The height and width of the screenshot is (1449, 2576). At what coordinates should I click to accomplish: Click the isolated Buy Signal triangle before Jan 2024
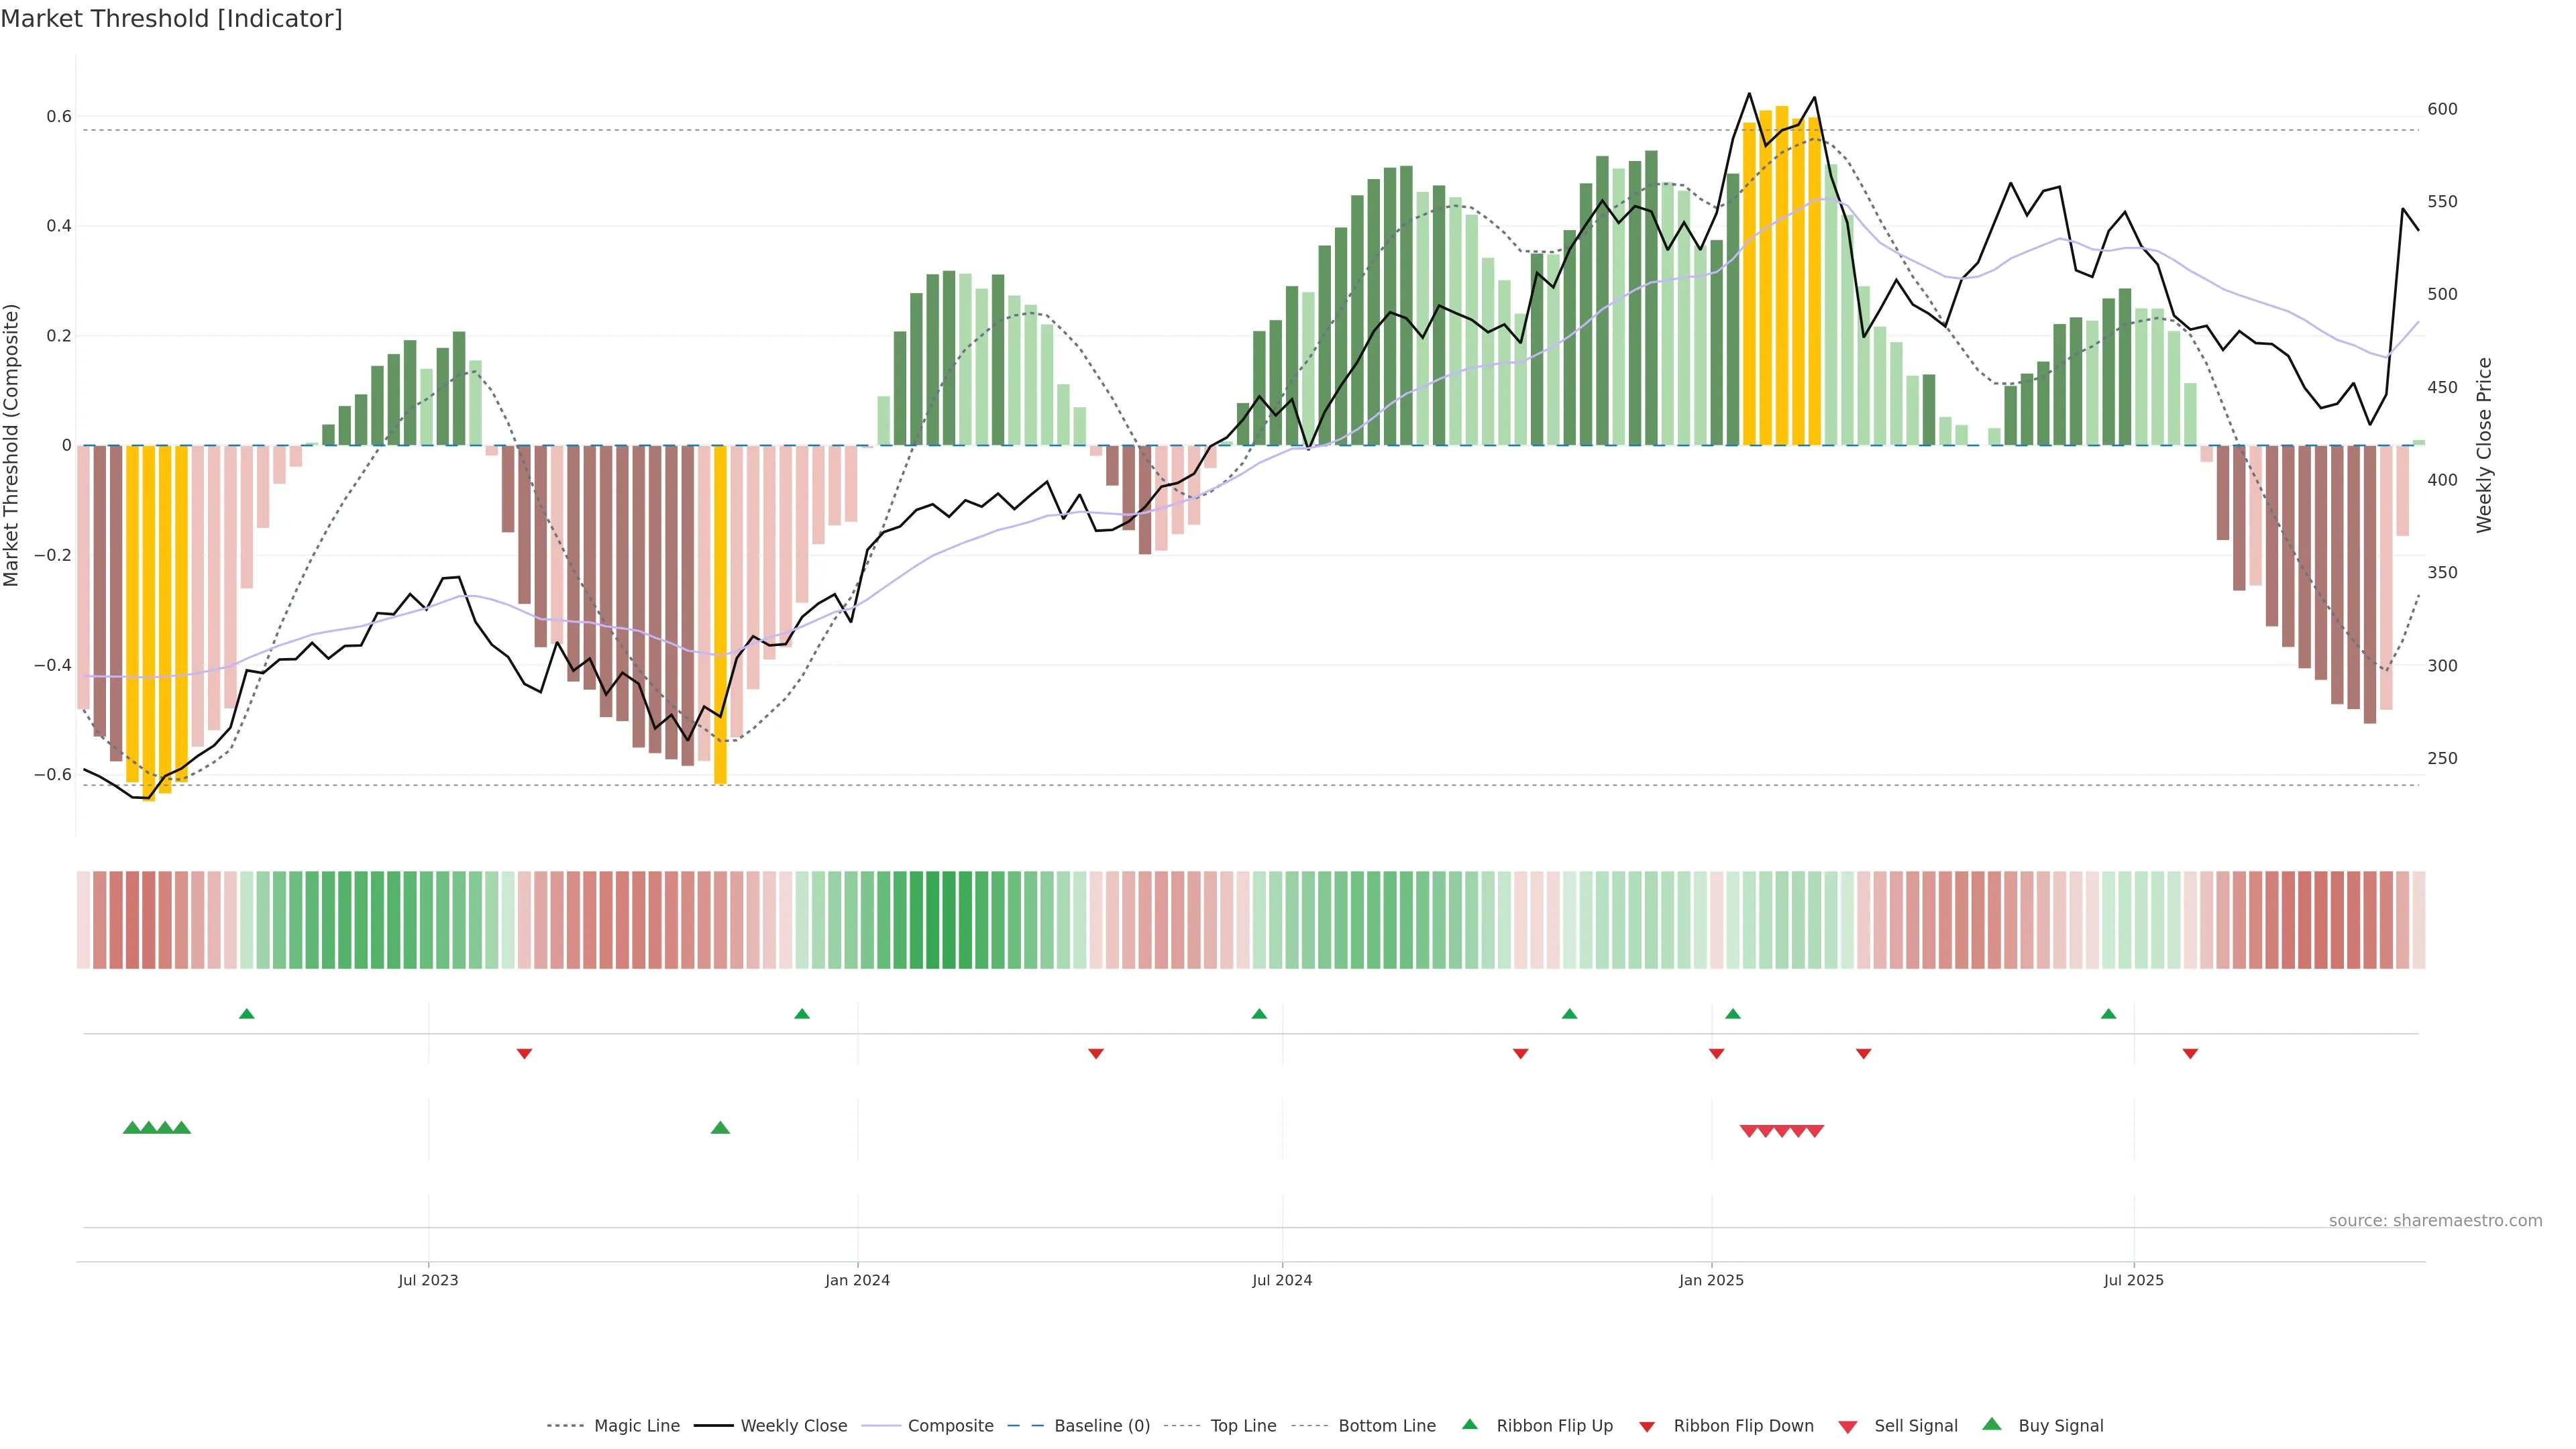tap(720, 1128)
